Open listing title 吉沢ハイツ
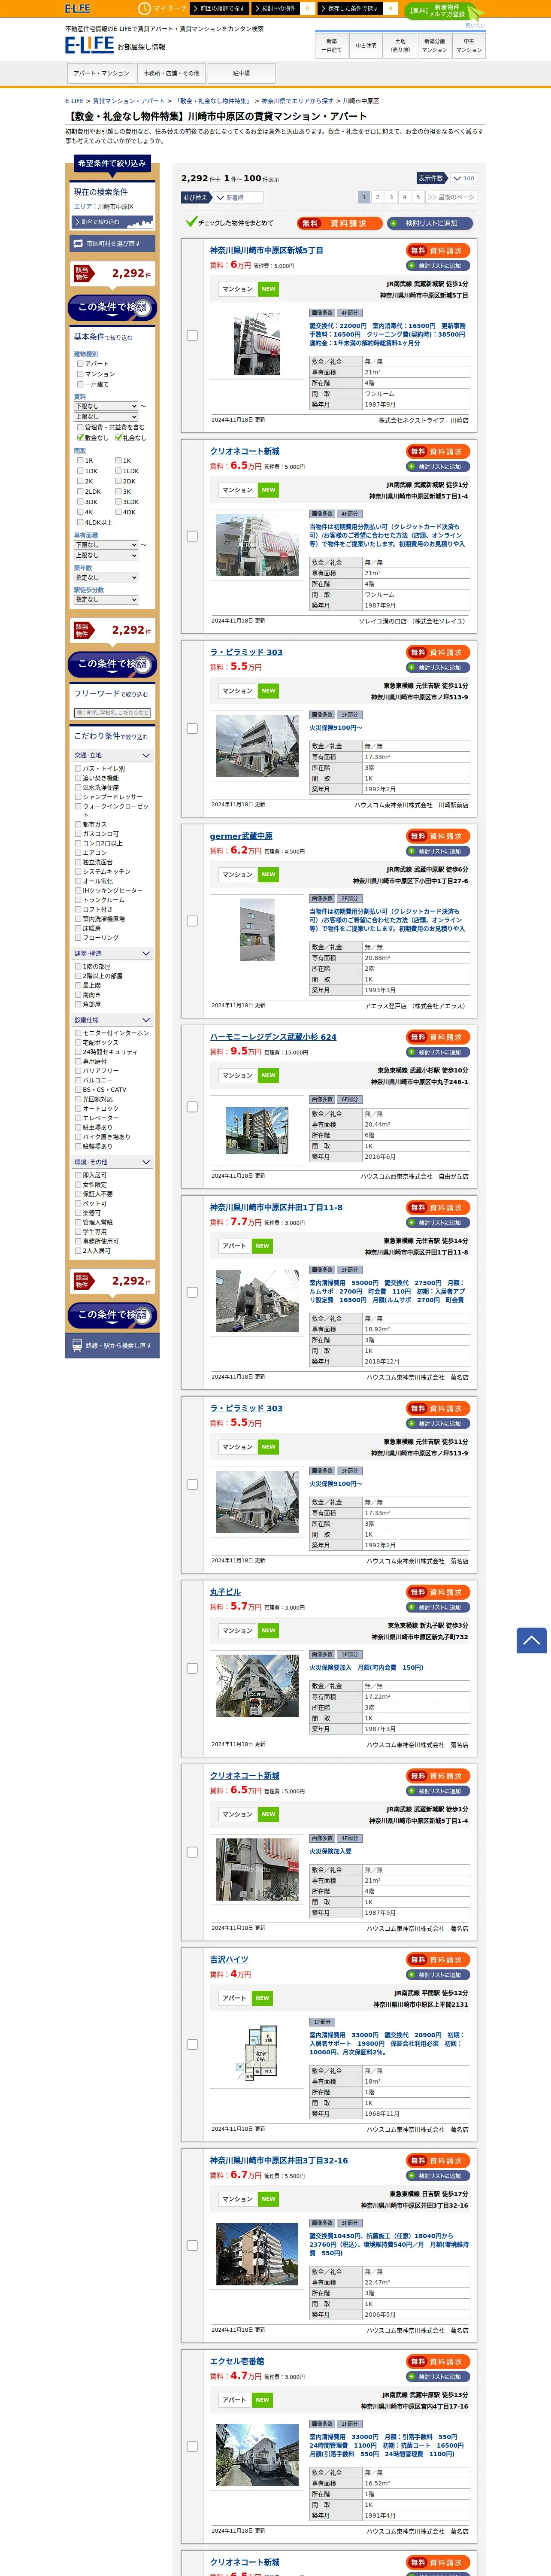The height and width of the screenshot is (2576, 551). coord(229,1959)
